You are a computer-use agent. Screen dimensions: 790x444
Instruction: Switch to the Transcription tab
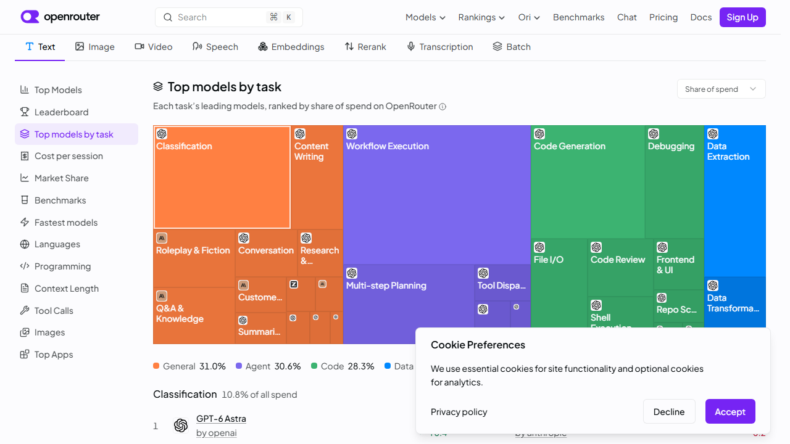pos(439,47)
